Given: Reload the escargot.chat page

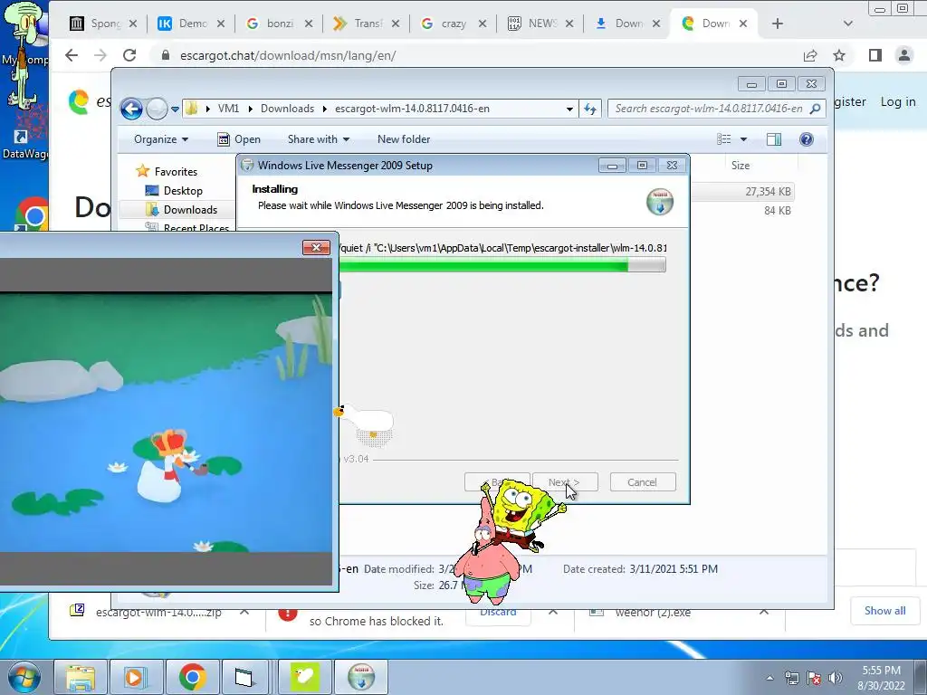Looking at the screenshot, I should tap(129, 55).
